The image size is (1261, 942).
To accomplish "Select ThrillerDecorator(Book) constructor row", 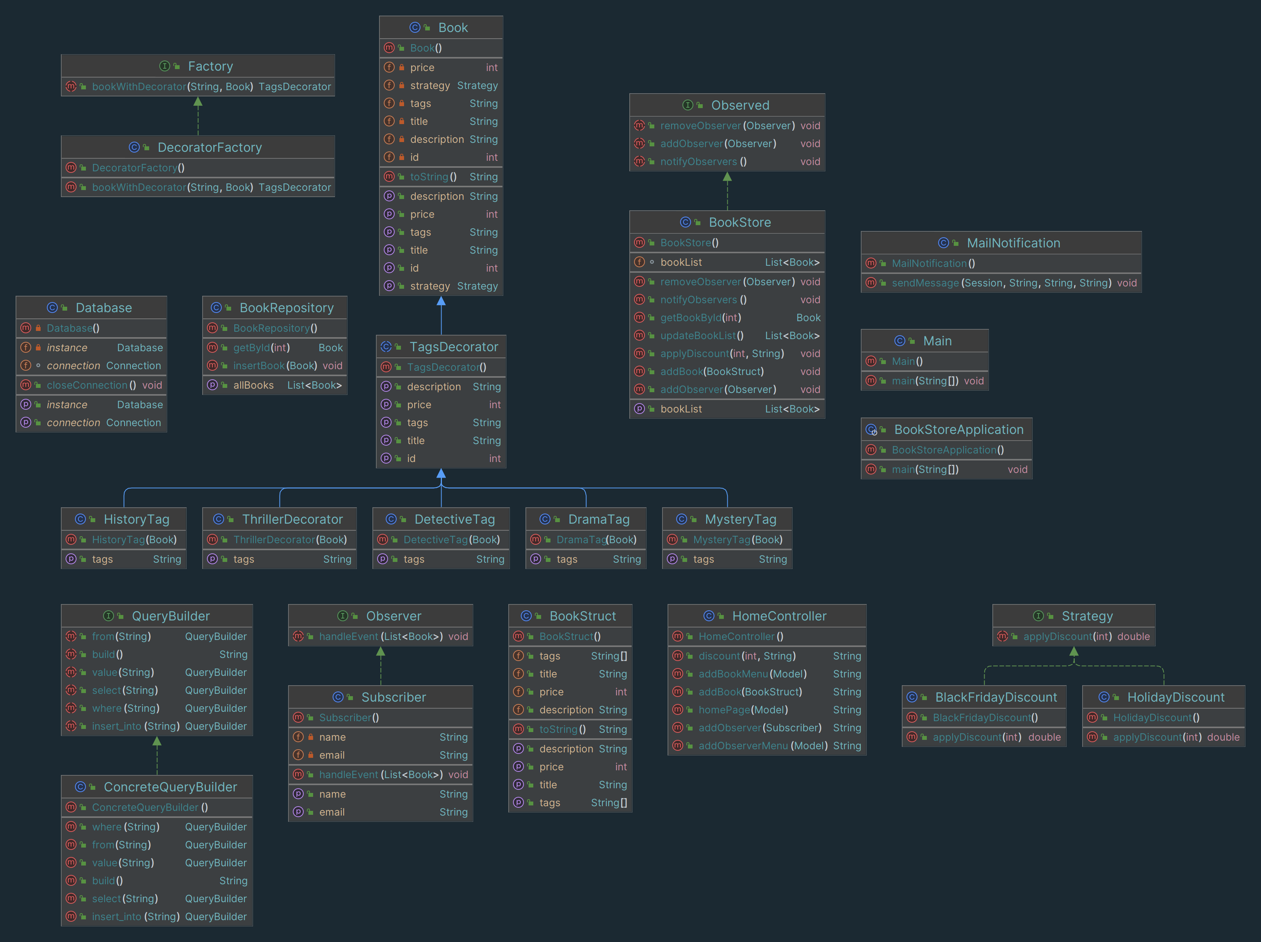I will tap(280, 540).
